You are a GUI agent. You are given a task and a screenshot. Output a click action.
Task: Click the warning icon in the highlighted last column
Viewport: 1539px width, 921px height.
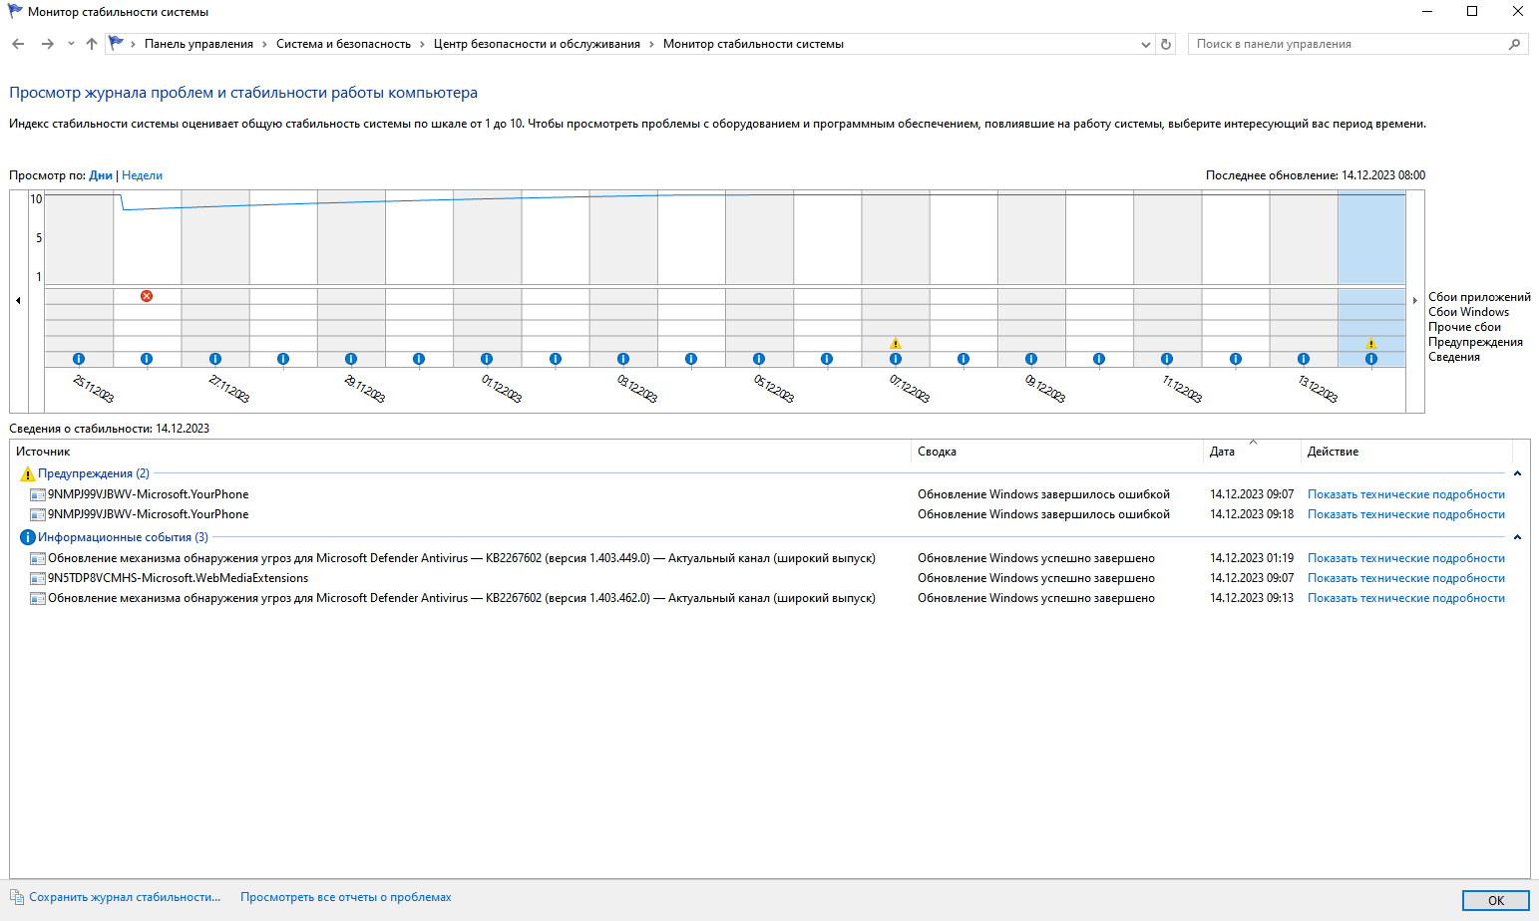[1371, 344]
